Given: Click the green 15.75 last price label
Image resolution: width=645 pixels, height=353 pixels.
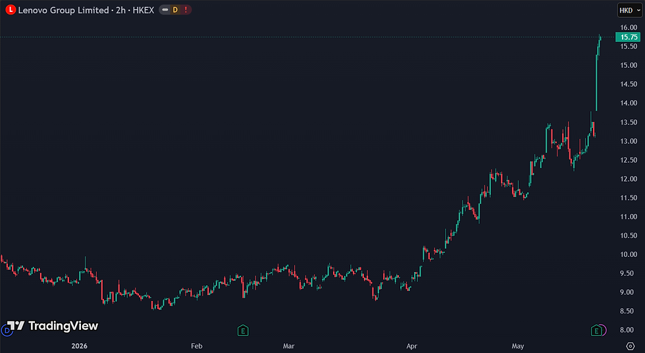Looking at the screenshot, I should click(x=628, y=37).
